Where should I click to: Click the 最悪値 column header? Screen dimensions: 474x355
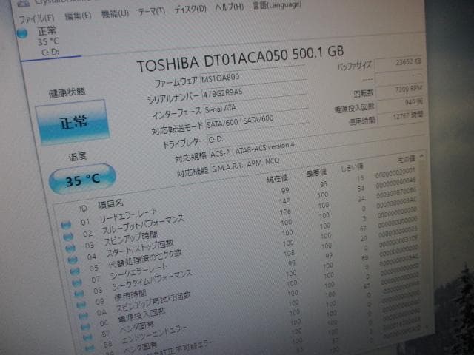(x=316, y=172)
